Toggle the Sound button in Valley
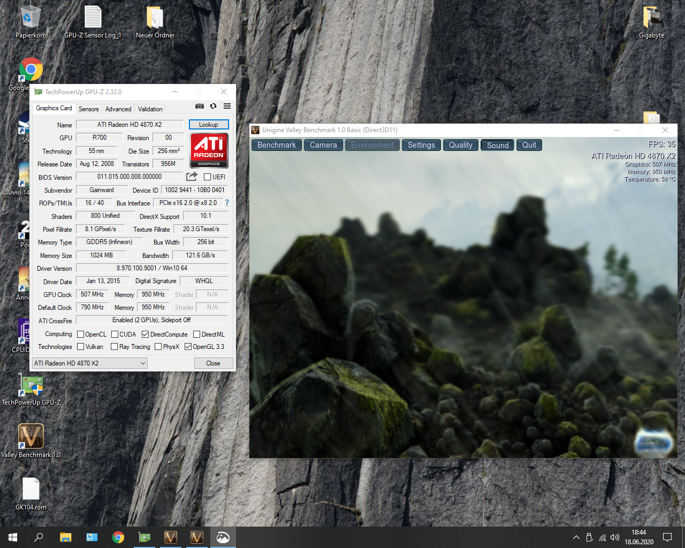The image size is (685, 548). coord(498,145)
